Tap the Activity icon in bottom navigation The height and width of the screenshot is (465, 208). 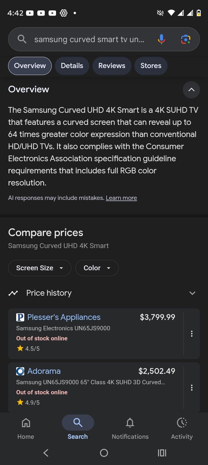[182, 428]
